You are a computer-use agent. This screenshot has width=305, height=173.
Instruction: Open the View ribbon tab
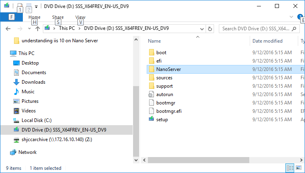[80, 17]
